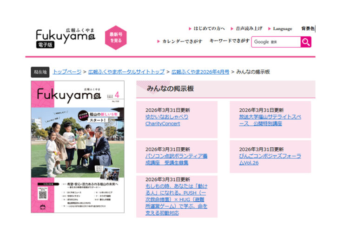Click the April magazine cover thumbnail

[78, 146]
